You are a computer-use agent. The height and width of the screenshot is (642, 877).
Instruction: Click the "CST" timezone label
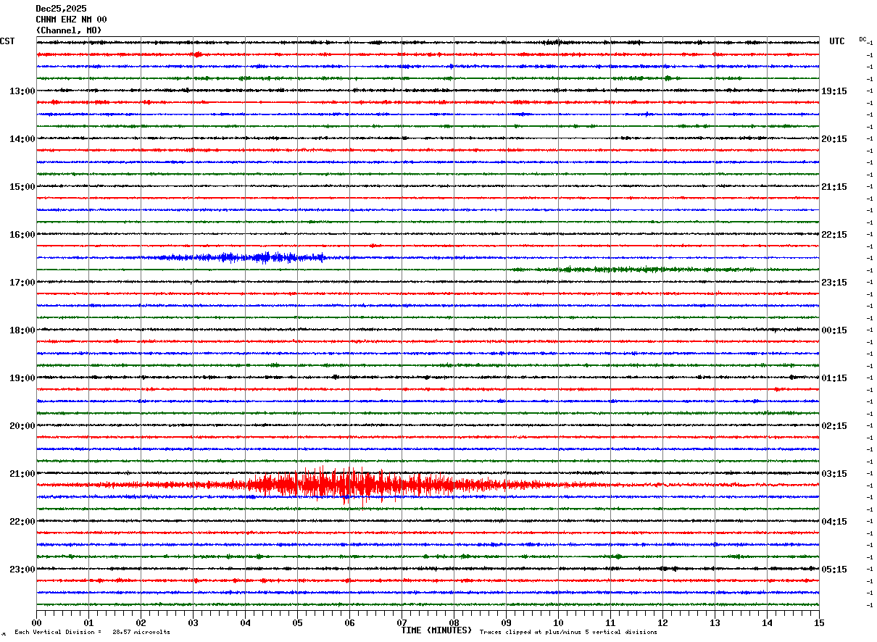coord(7,41)
